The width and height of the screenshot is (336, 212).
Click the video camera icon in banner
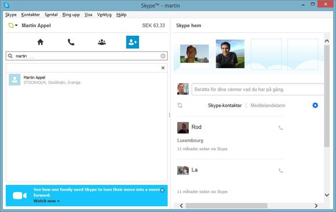[x=20, y=196]
